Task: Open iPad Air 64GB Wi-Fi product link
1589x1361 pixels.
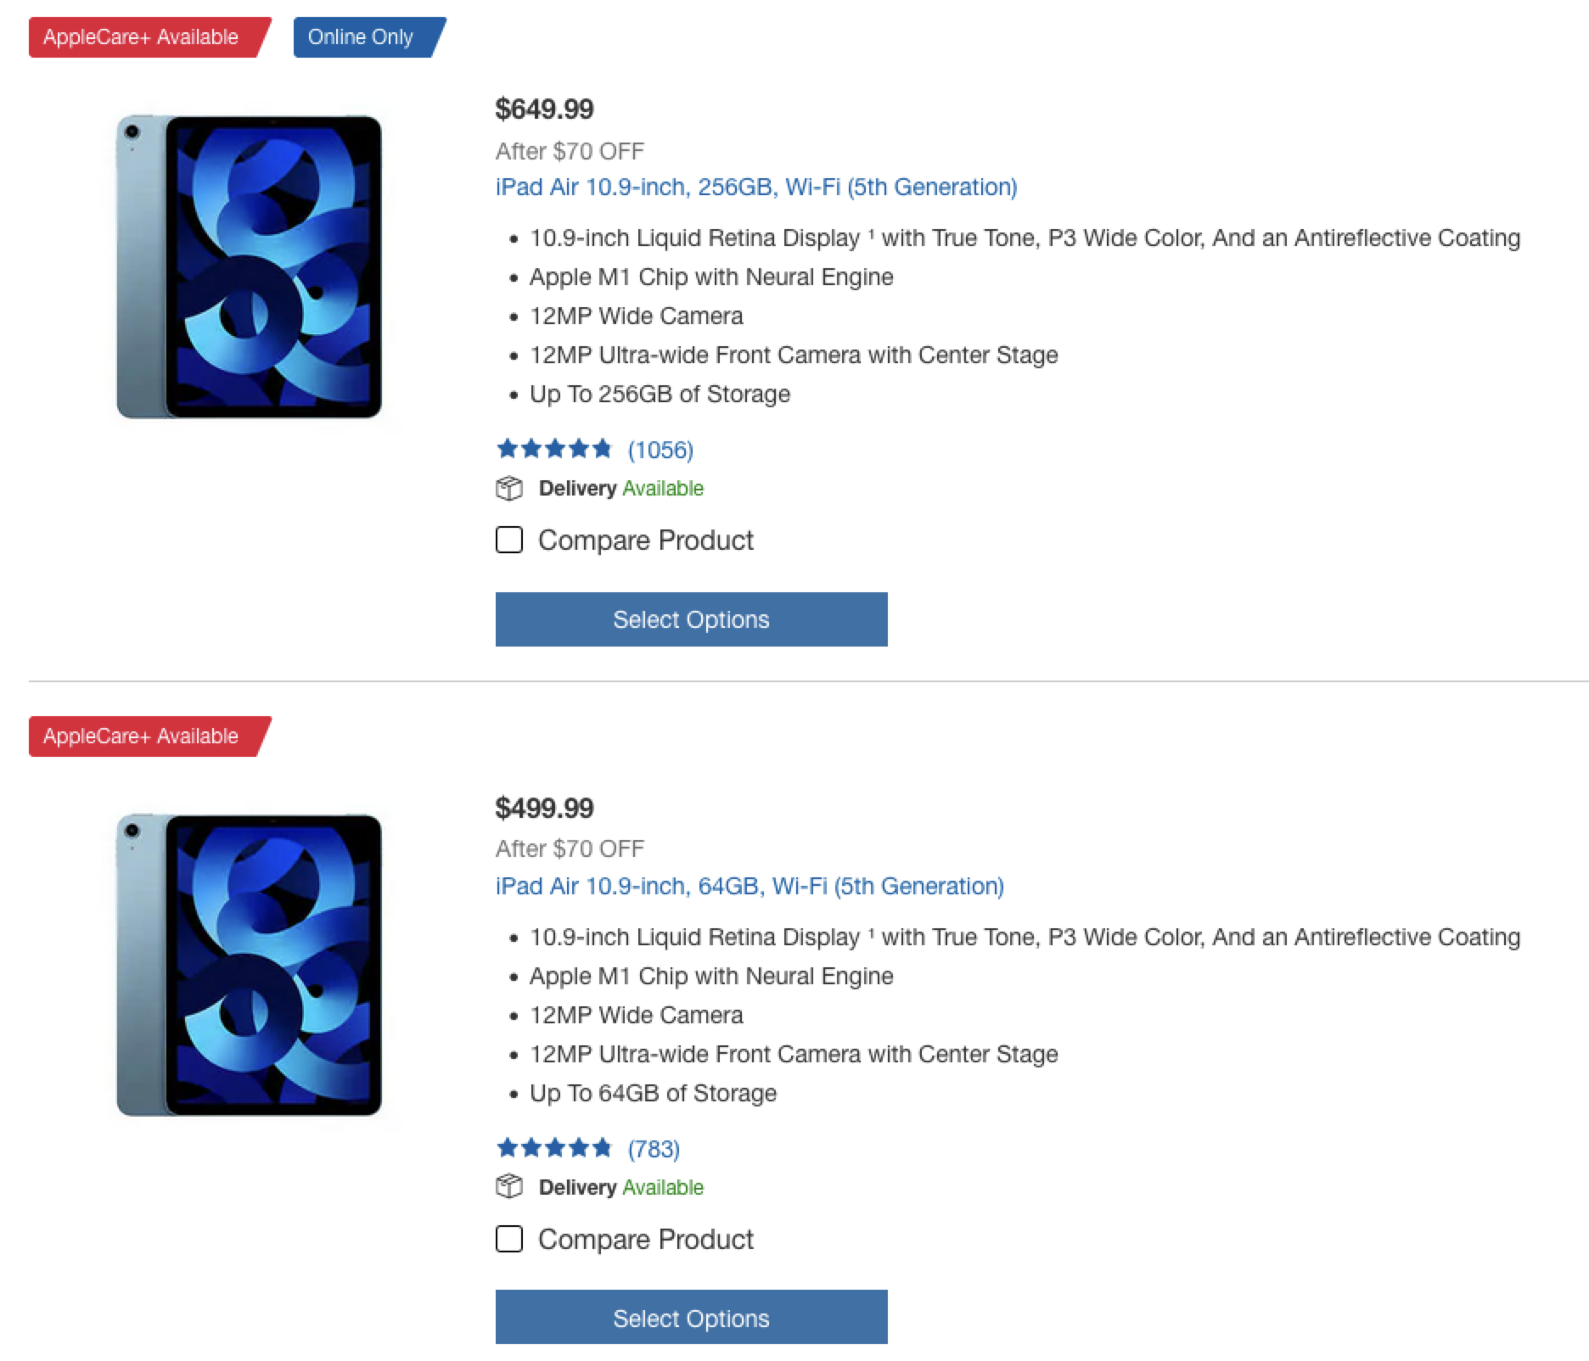Action: pos(749,886)
